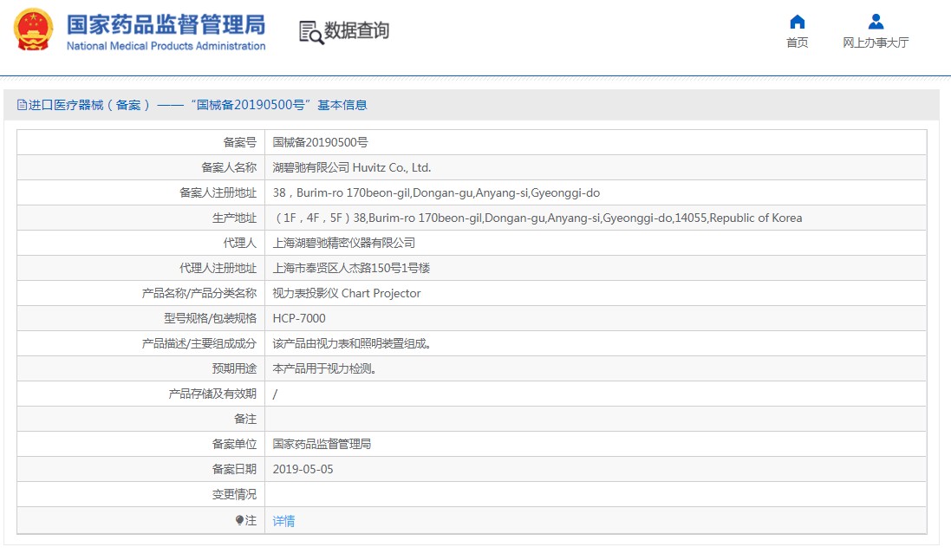The width and height of the screenshot is (951, 560).
Task: Click the address 上海市奉贤区人杰路150号1号楼
Action: 351,268
